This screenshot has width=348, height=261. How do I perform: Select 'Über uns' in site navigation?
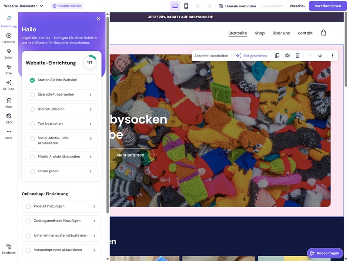click(281, 33)
